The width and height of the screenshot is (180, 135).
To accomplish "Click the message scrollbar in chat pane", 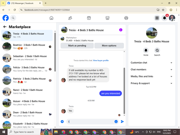I will click(x=124, y=91).
